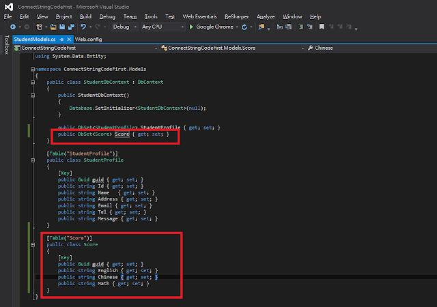Open the Build menu
Screen dimensions: 437x307
click(85, 16)
